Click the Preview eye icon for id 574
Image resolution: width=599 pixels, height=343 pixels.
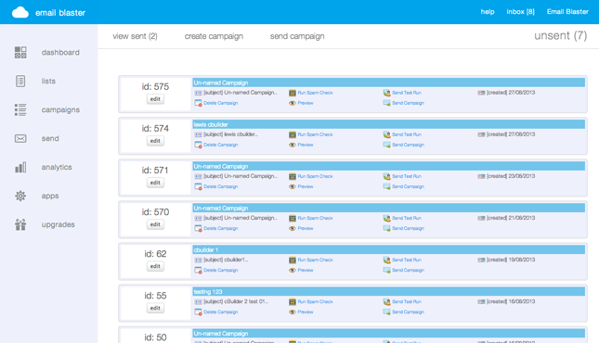click(x=293, y=145)
